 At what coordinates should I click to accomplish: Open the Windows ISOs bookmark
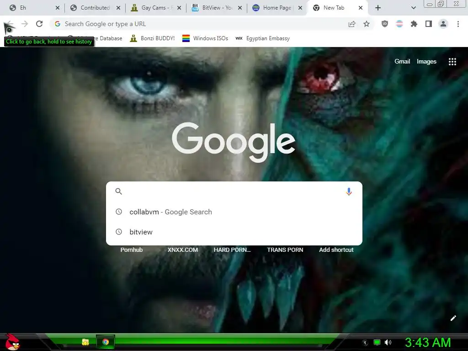point(205,38)
